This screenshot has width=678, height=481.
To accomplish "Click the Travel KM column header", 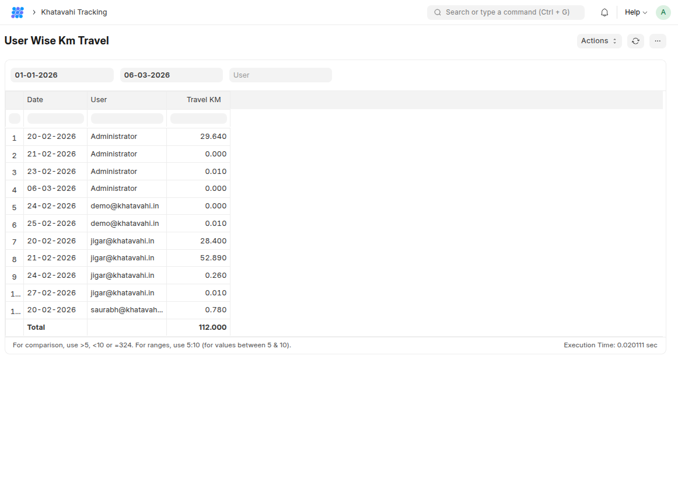I will (x=198, y=100).
